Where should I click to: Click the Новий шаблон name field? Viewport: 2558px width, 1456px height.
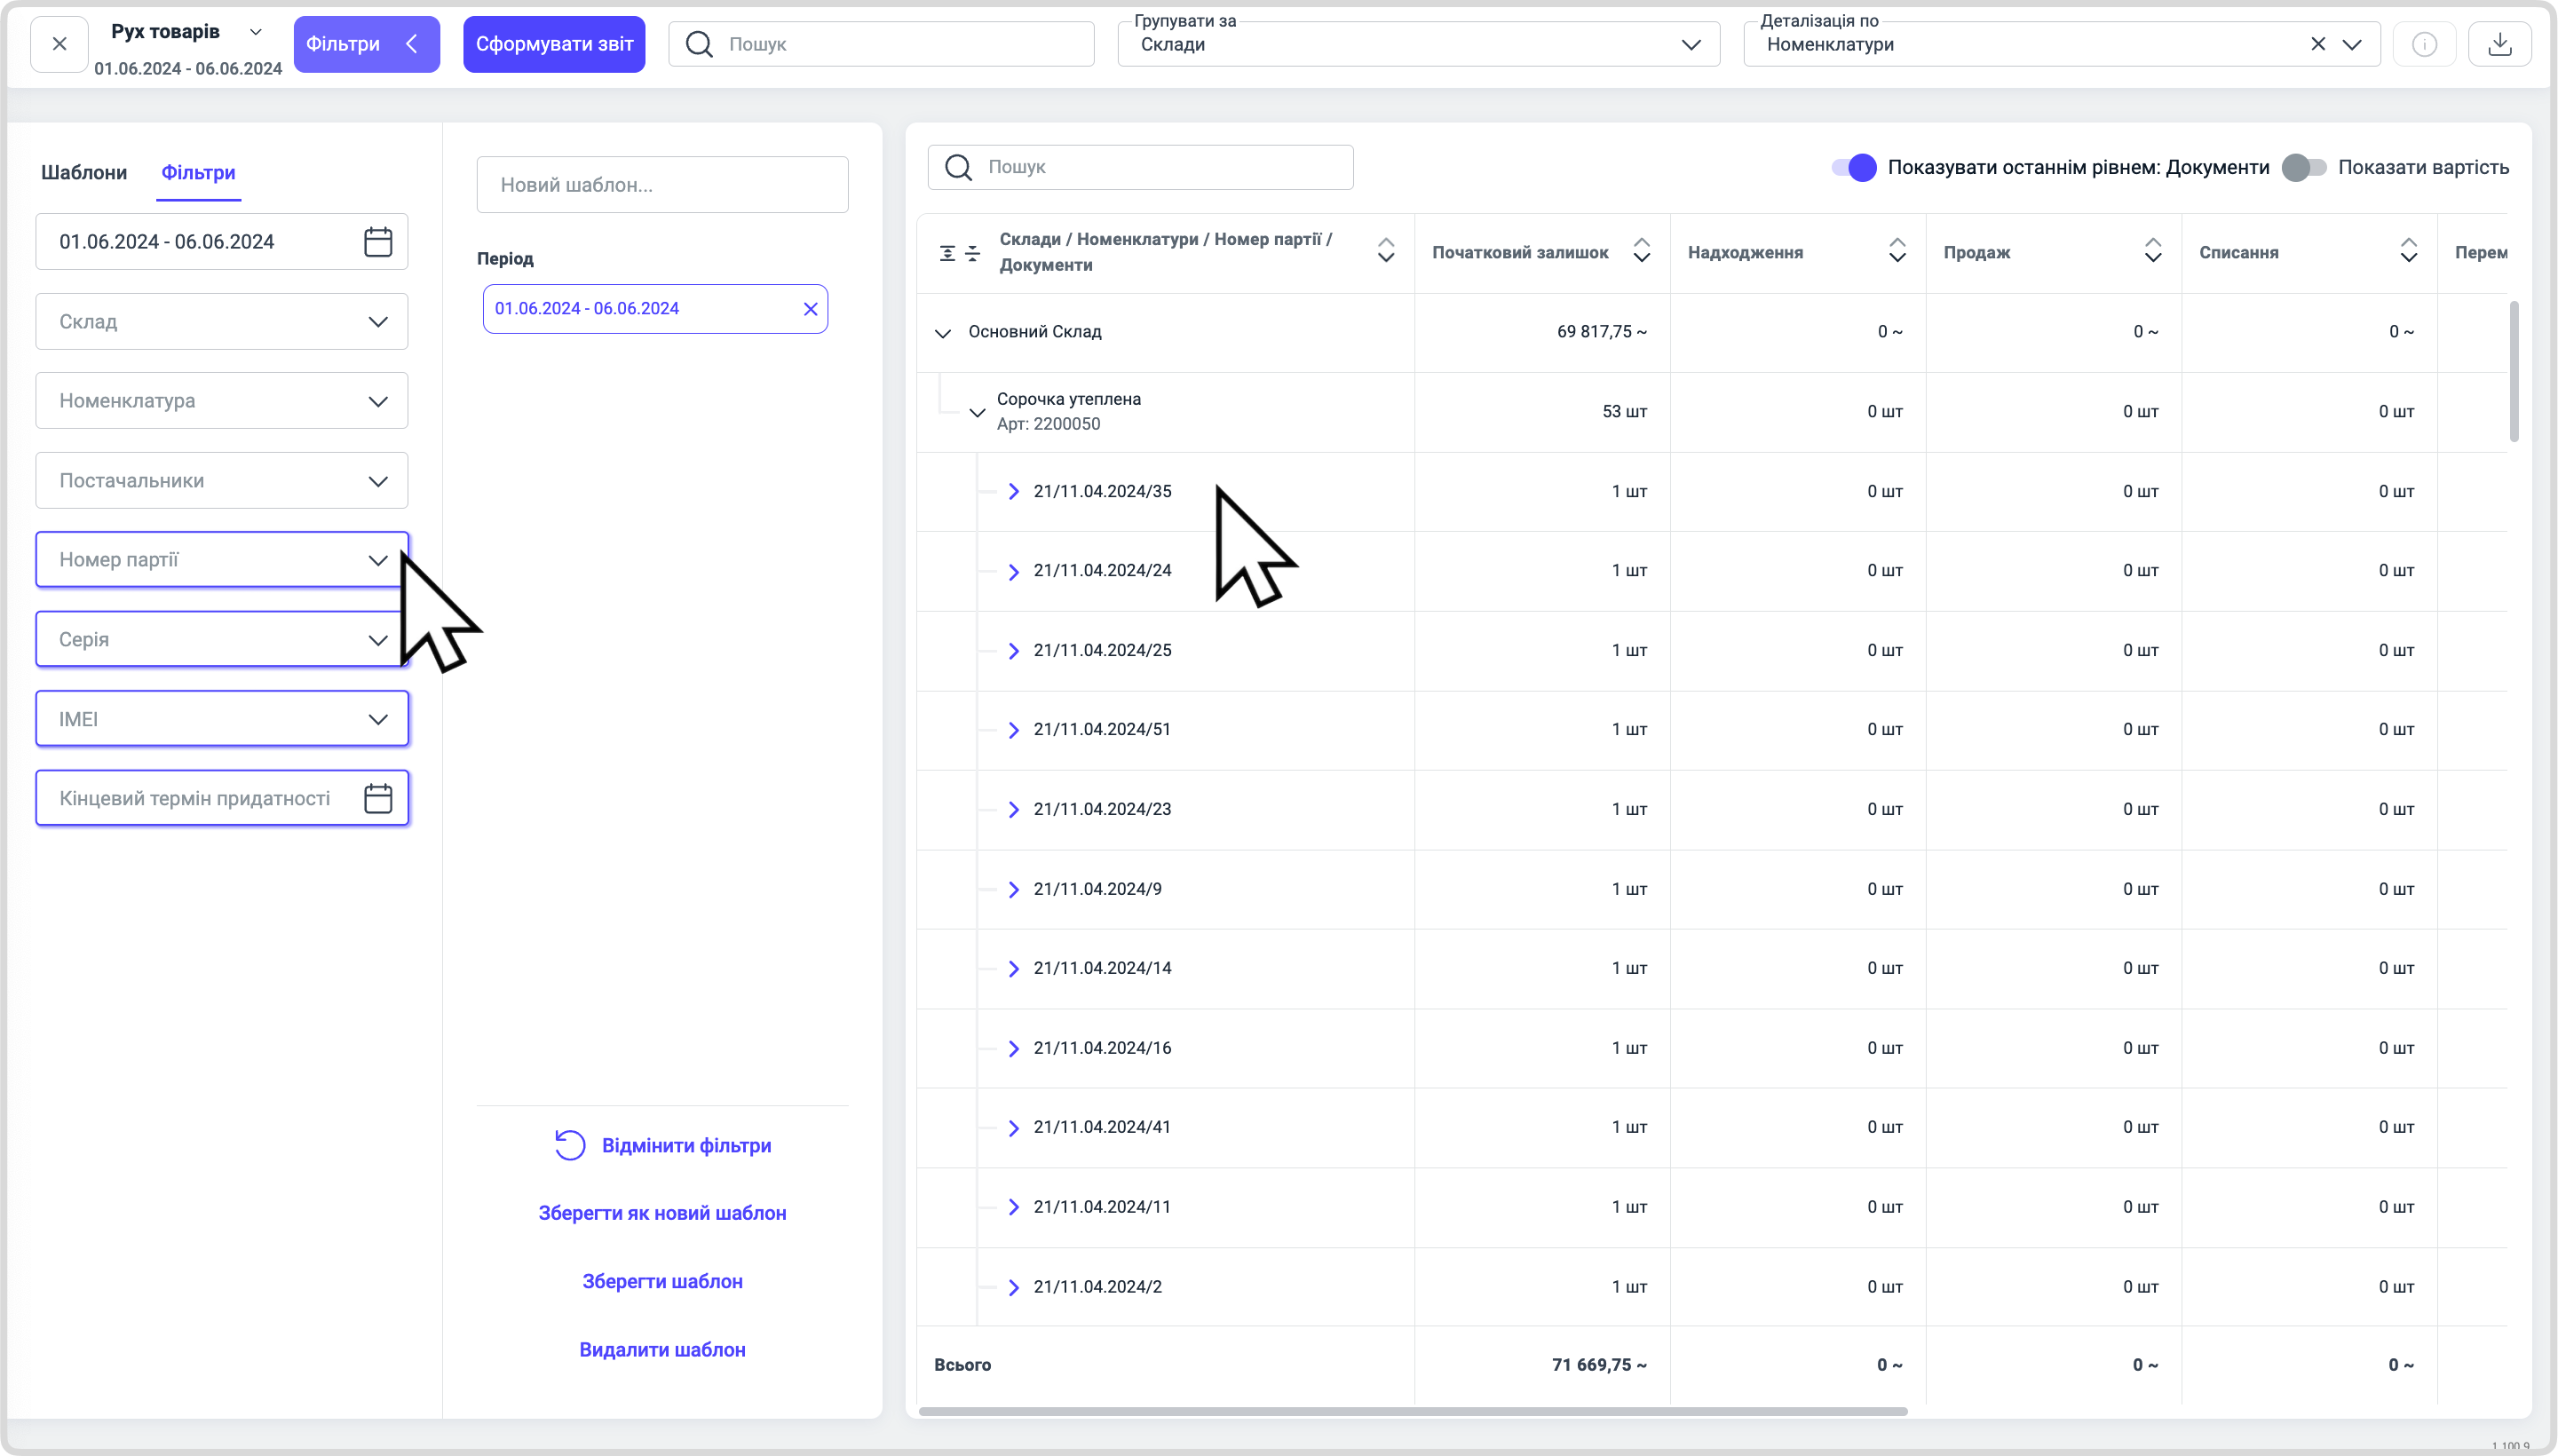click(x=662, y=185)
